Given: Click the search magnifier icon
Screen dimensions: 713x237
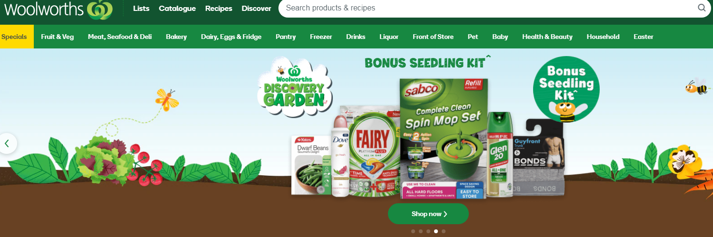Looking at the screenshot, I should coord(702,8).
